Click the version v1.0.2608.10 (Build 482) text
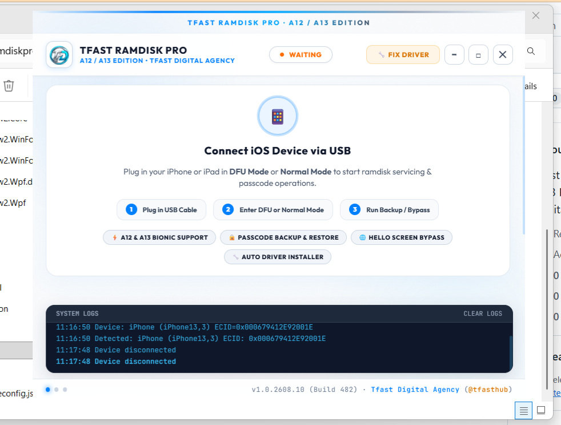 pyautogui.click(x=304, y=390)
